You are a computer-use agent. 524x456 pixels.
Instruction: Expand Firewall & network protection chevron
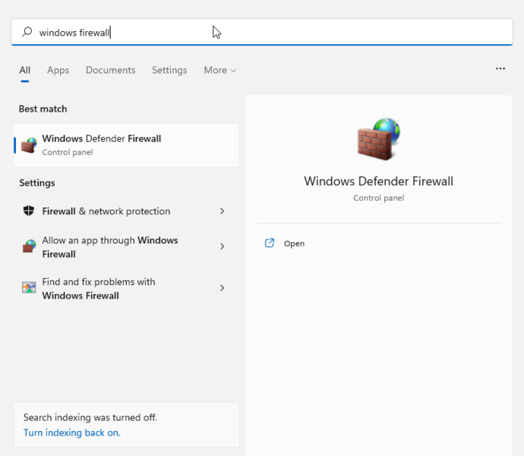[223, 211]
